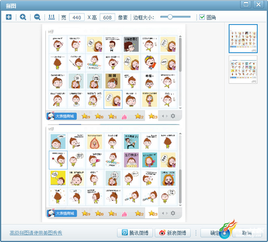Zoom out with the magnifier minus icon
Screen dimensions: 268x242
[x=37, y=17]
